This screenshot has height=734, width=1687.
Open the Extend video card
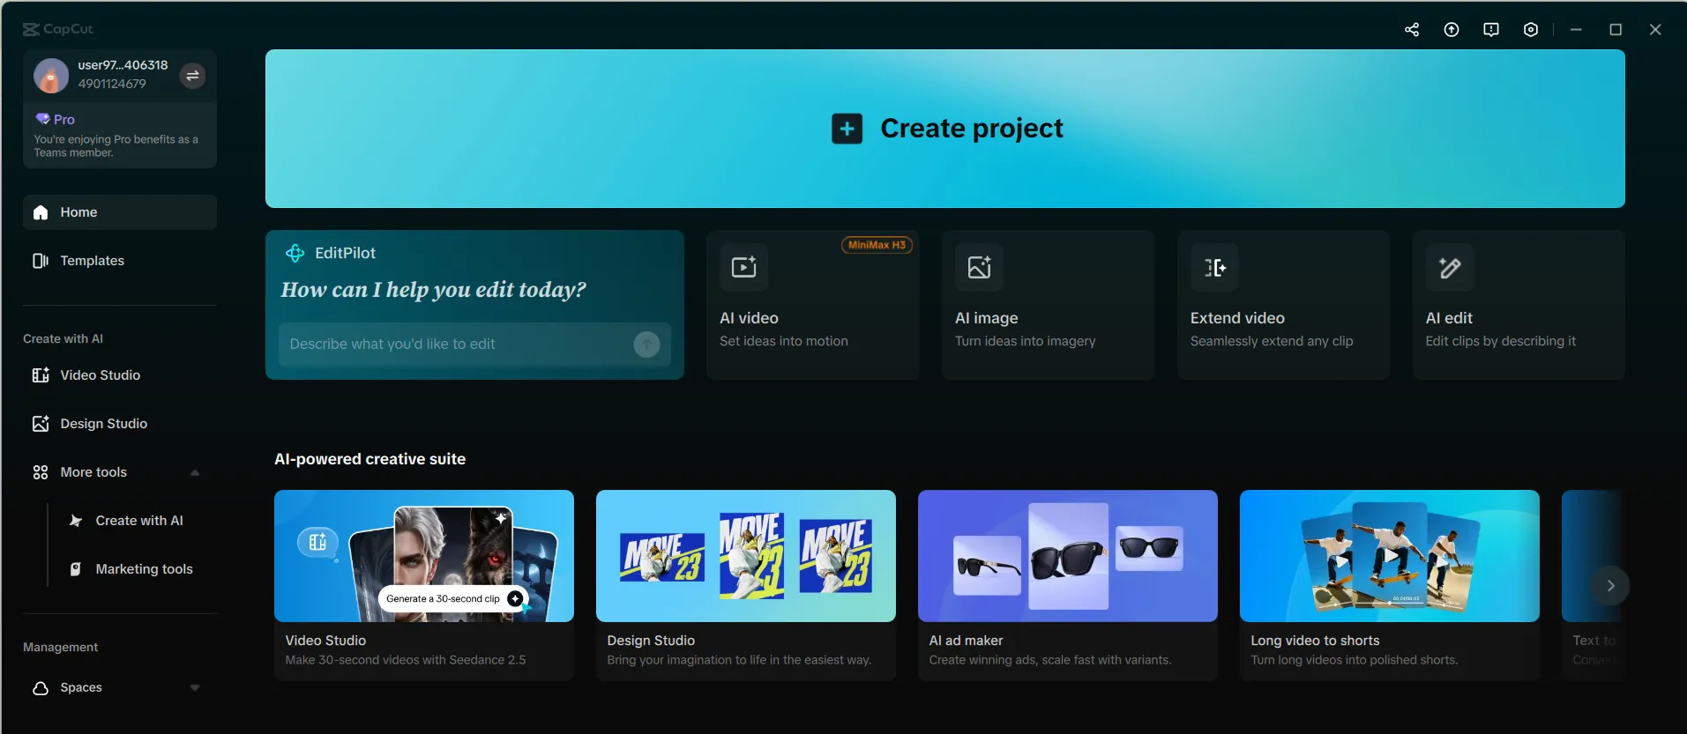point(1284,305)
